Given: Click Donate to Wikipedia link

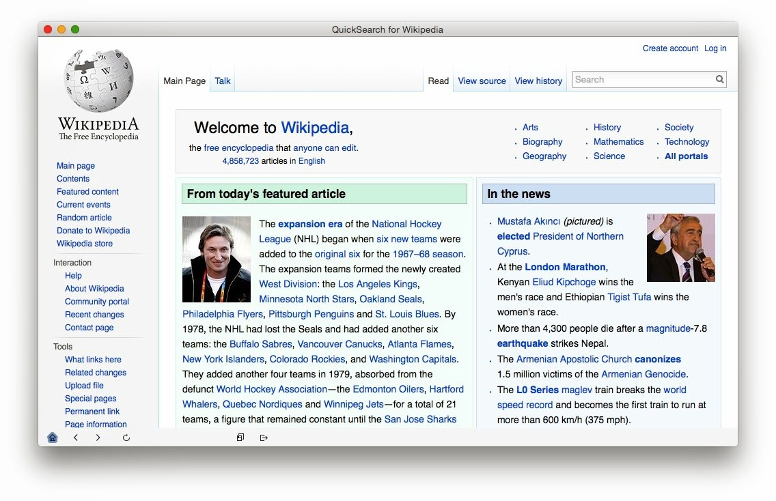Looking at the screenshot, I should (93, 231).
